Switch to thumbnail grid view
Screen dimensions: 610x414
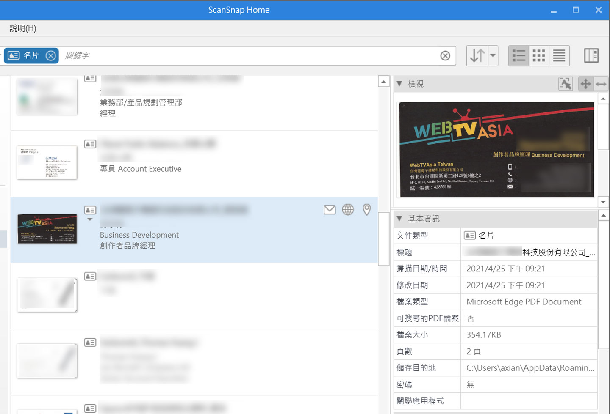[539, 56]
